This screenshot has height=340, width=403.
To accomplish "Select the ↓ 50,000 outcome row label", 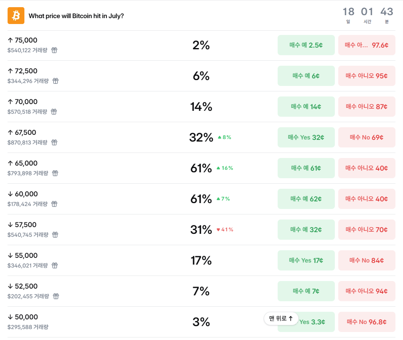I will pos(23,317).
